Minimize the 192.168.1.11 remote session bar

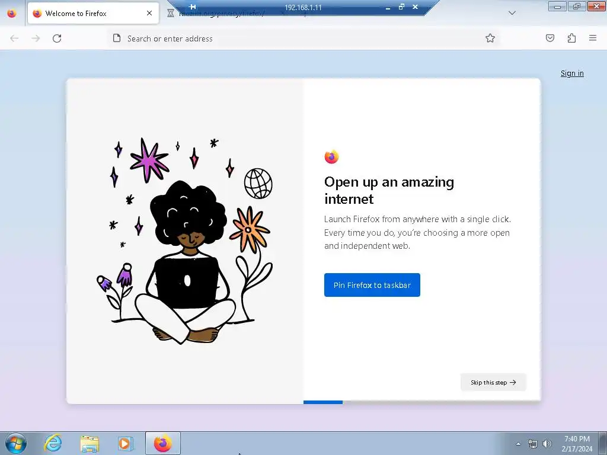tap(388, 7)
